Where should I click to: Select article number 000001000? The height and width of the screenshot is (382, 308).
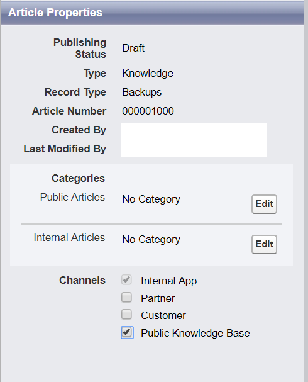coord(148,111)
